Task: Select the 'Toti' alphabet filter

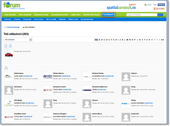Action: [96, 40]
